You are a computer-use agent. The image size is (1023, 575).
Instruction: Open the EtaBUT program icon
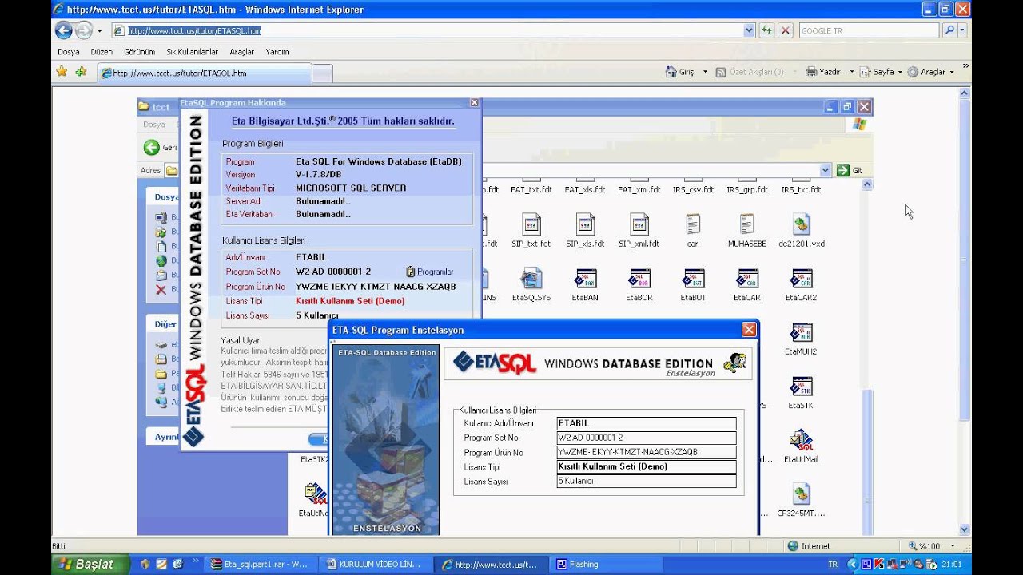click(693, 279)
